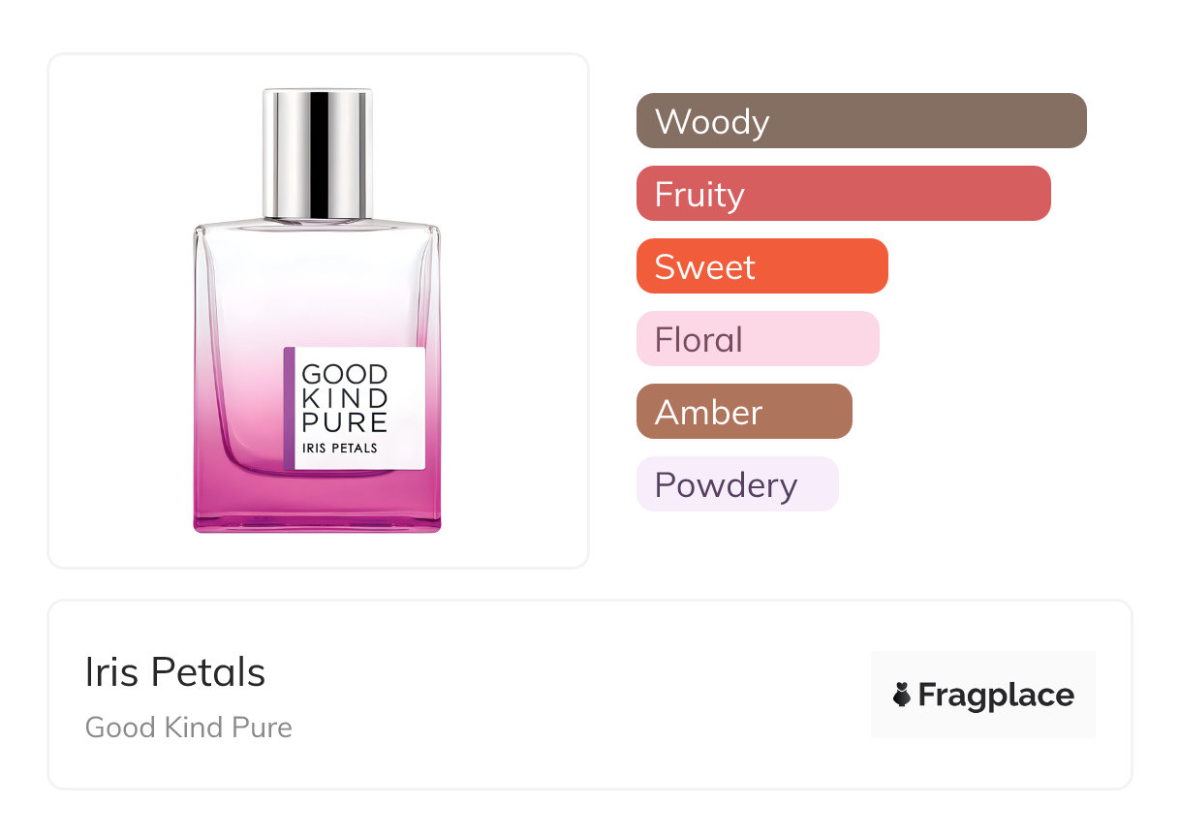
Task: Click the Fragplace perfume bottle logo icon
Action: [x=902, y=695]
